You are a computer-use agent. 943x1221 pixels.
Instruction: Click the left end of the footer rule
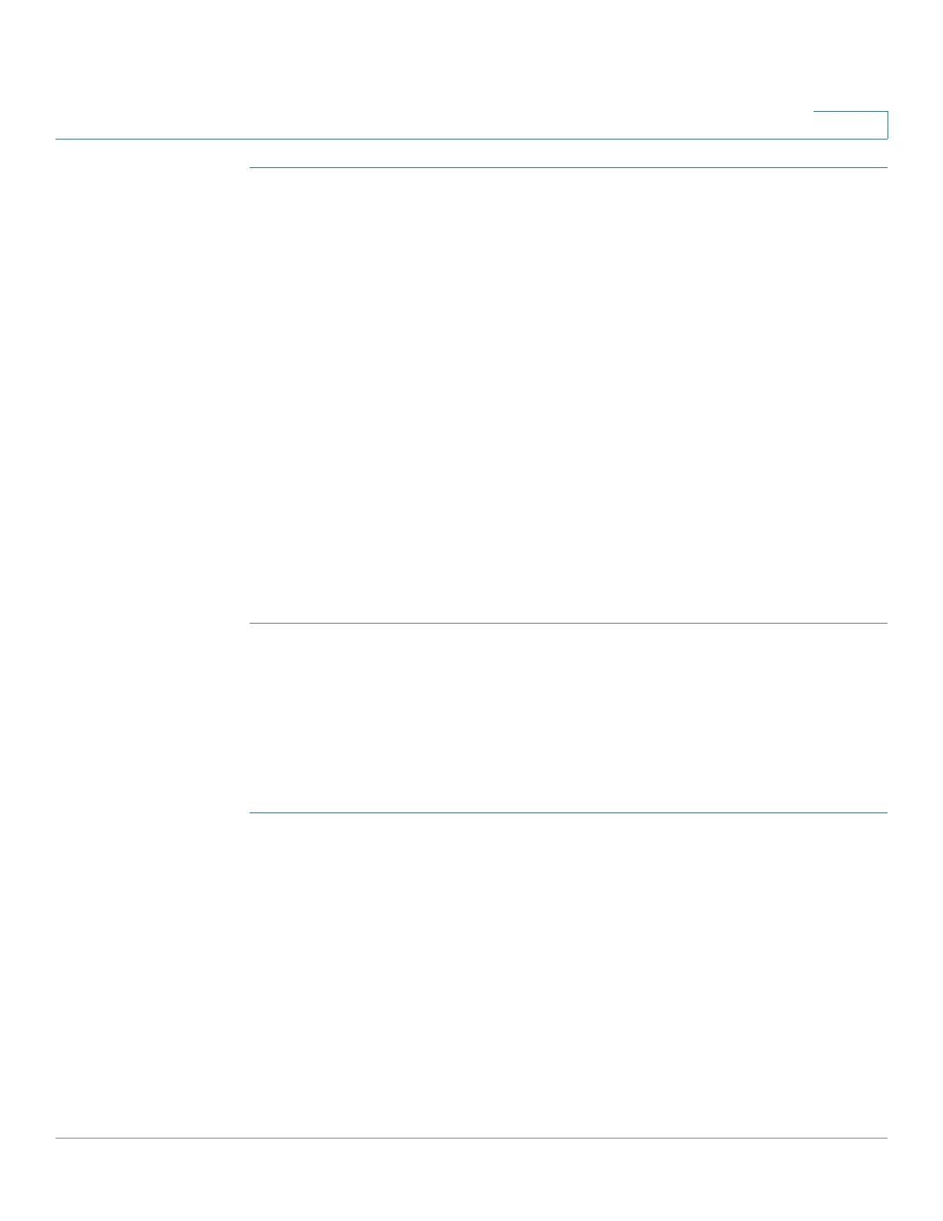(59, 1138)
